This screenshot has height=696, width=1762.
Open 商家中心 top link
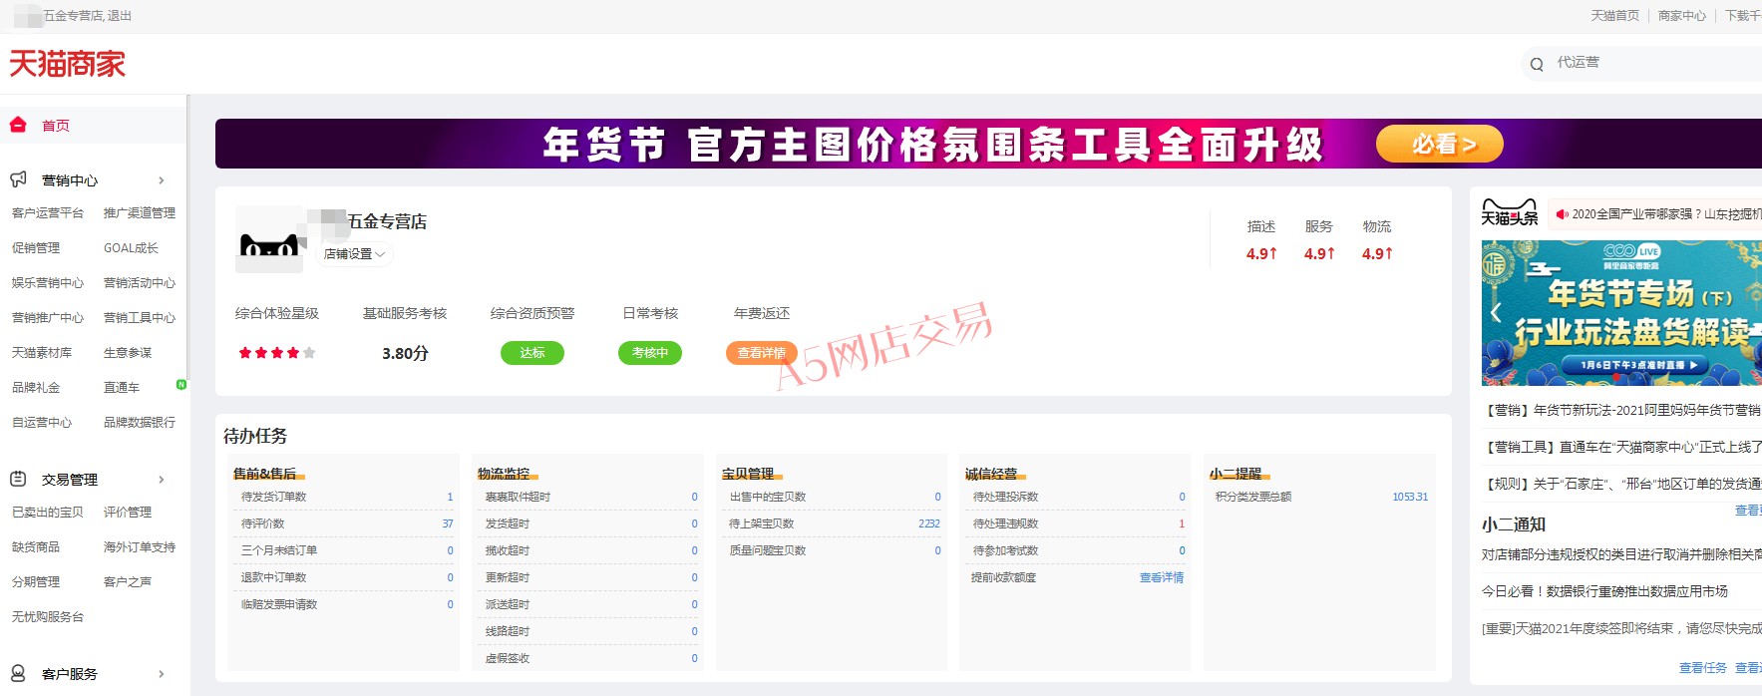[x=1682, y=16]
